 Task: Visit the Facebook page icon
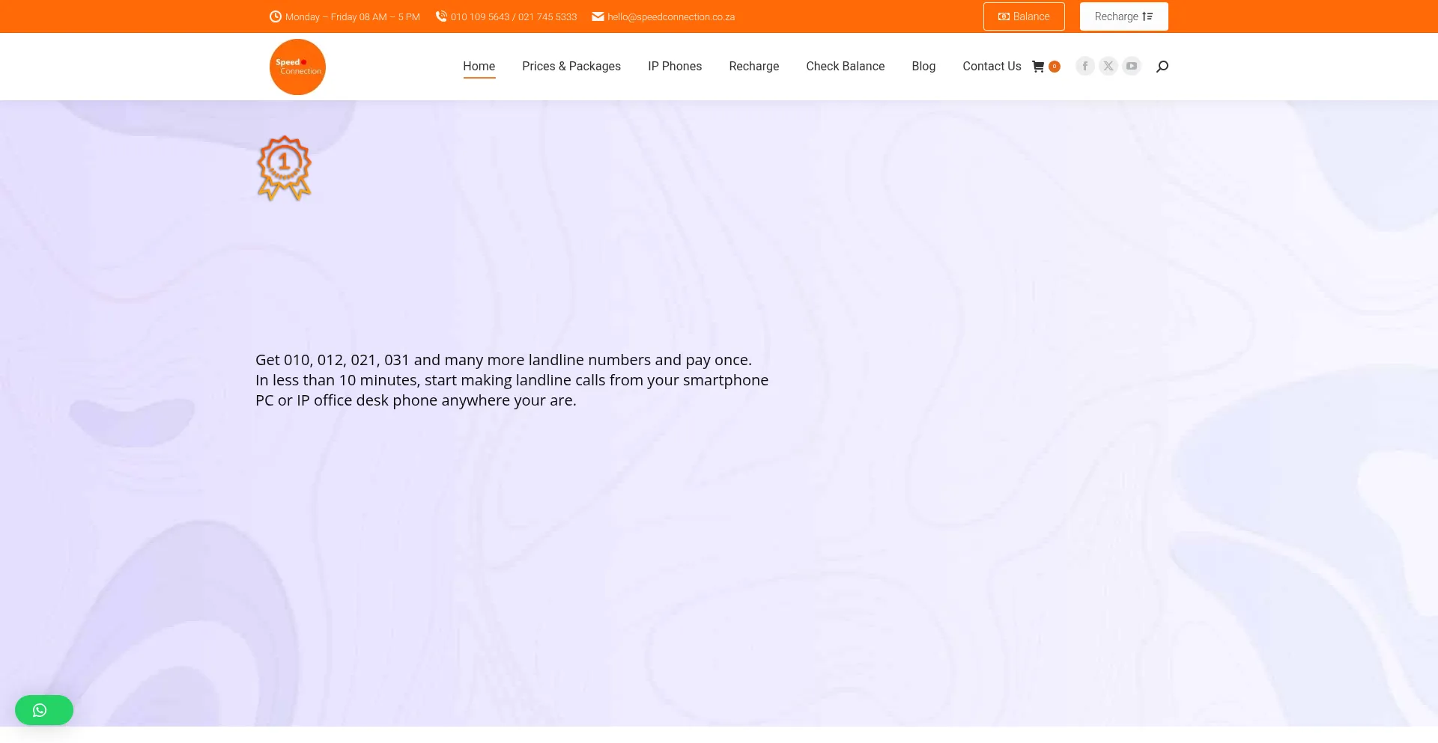coord(1084,67)
